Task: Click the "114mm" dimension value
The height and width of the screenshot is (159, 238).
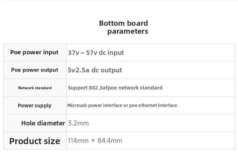Action: [78, 141]
